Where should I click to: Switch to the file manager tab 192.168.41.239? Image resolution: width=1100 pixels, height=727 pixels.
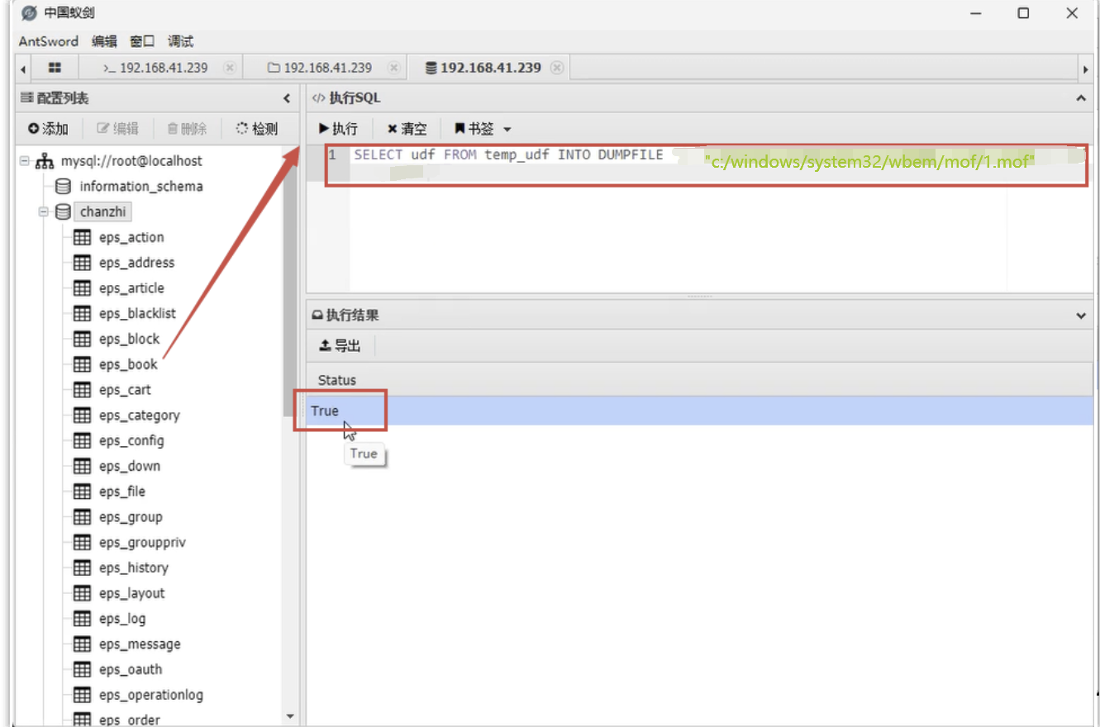(x=320, y=68)
